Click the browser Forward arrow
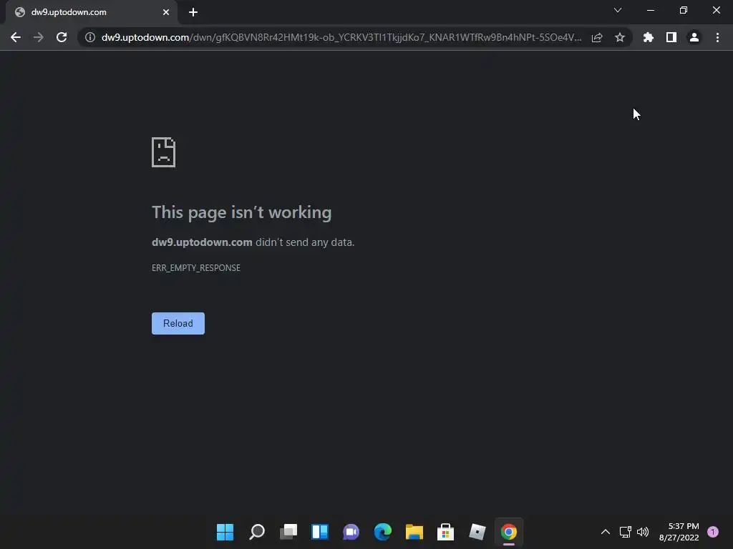 pyautogui.click(x=39, y=37)
